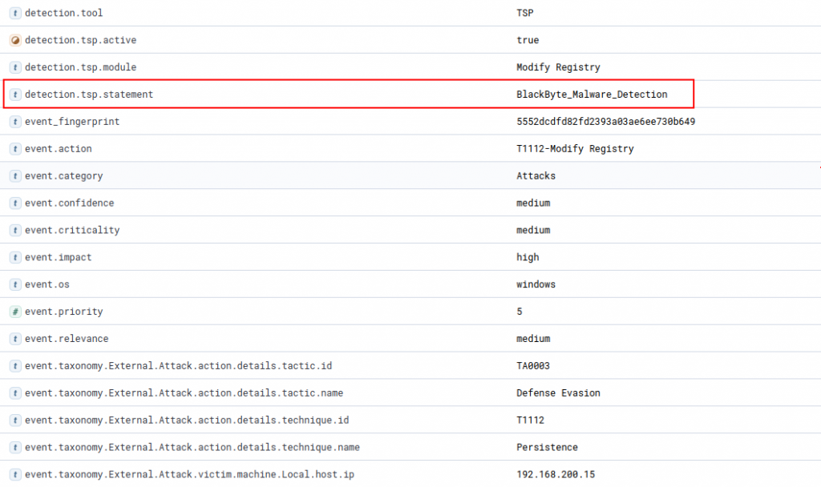Click the detection.tsp.active true value

coord(528,40)
